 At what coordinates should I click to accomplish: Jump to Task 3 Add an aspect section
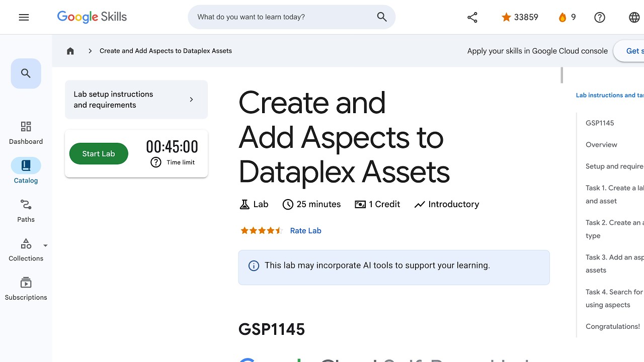click(x=615, y=263)
